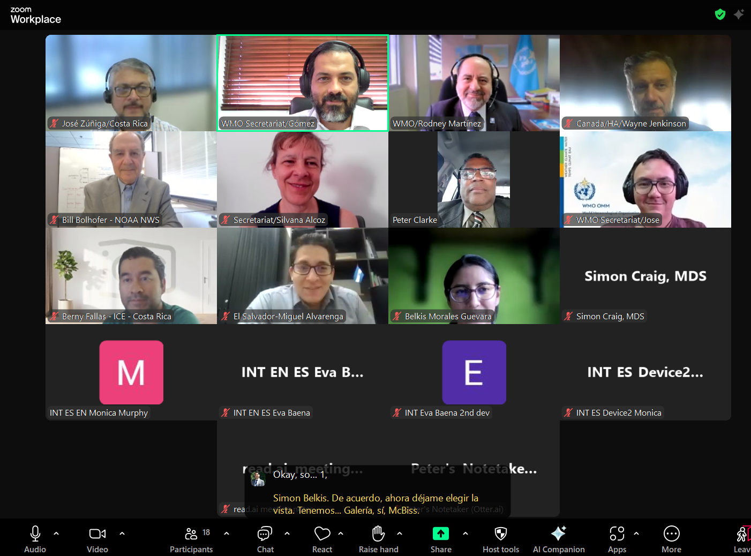Click the Audio microphone icon
This screenshot has height=556, width=751.
click(x=35, y=534)
